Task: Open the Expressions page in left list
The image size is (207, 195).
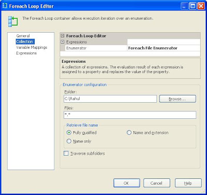Action: [26, 53]
